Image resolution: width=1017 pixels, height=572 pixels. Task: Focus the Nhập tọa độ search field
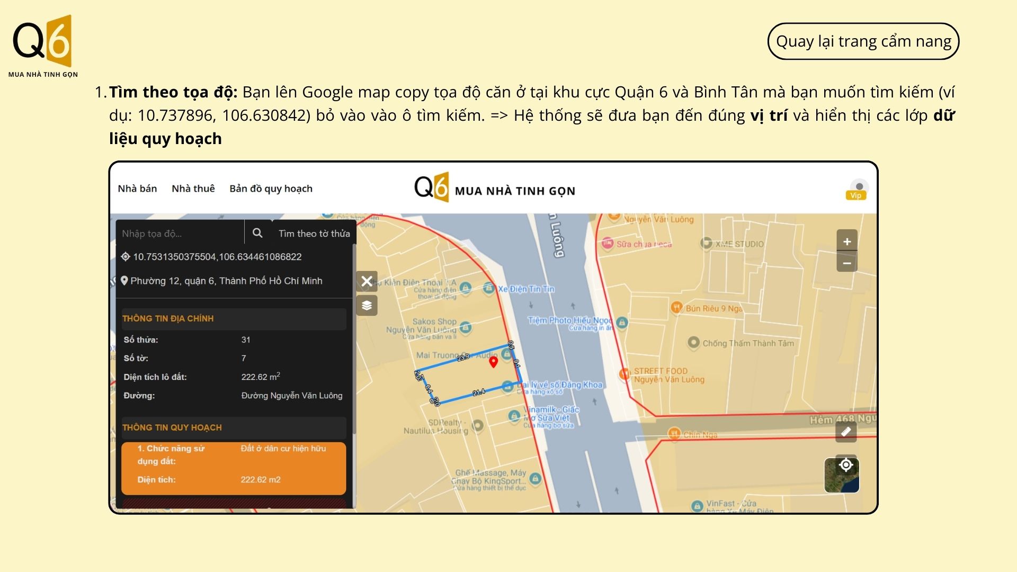[180, 233]
